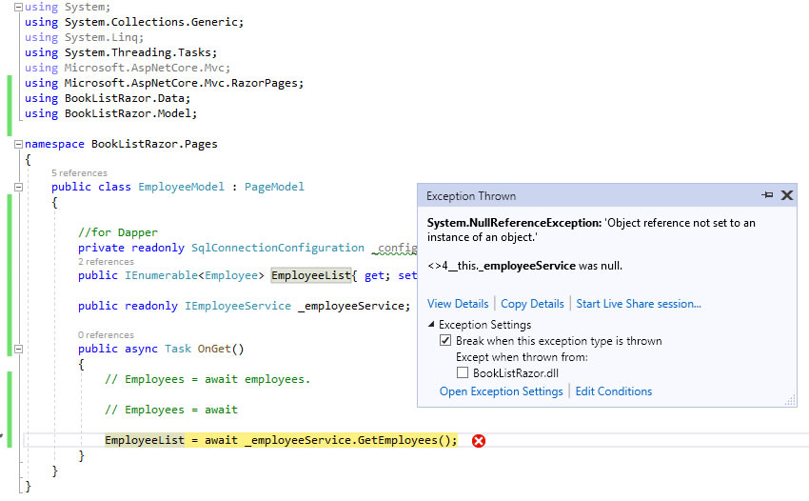Check the BookListRazor.dll exception checkbox

point(463,372)
